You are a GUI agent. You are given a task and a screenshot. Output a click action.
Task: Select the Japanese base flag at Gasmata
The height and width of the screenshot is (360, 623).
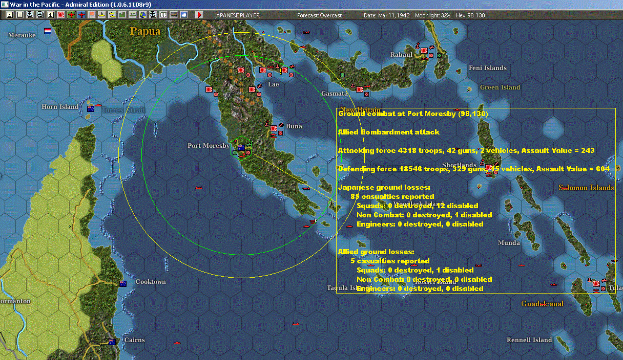pos(360,89)
